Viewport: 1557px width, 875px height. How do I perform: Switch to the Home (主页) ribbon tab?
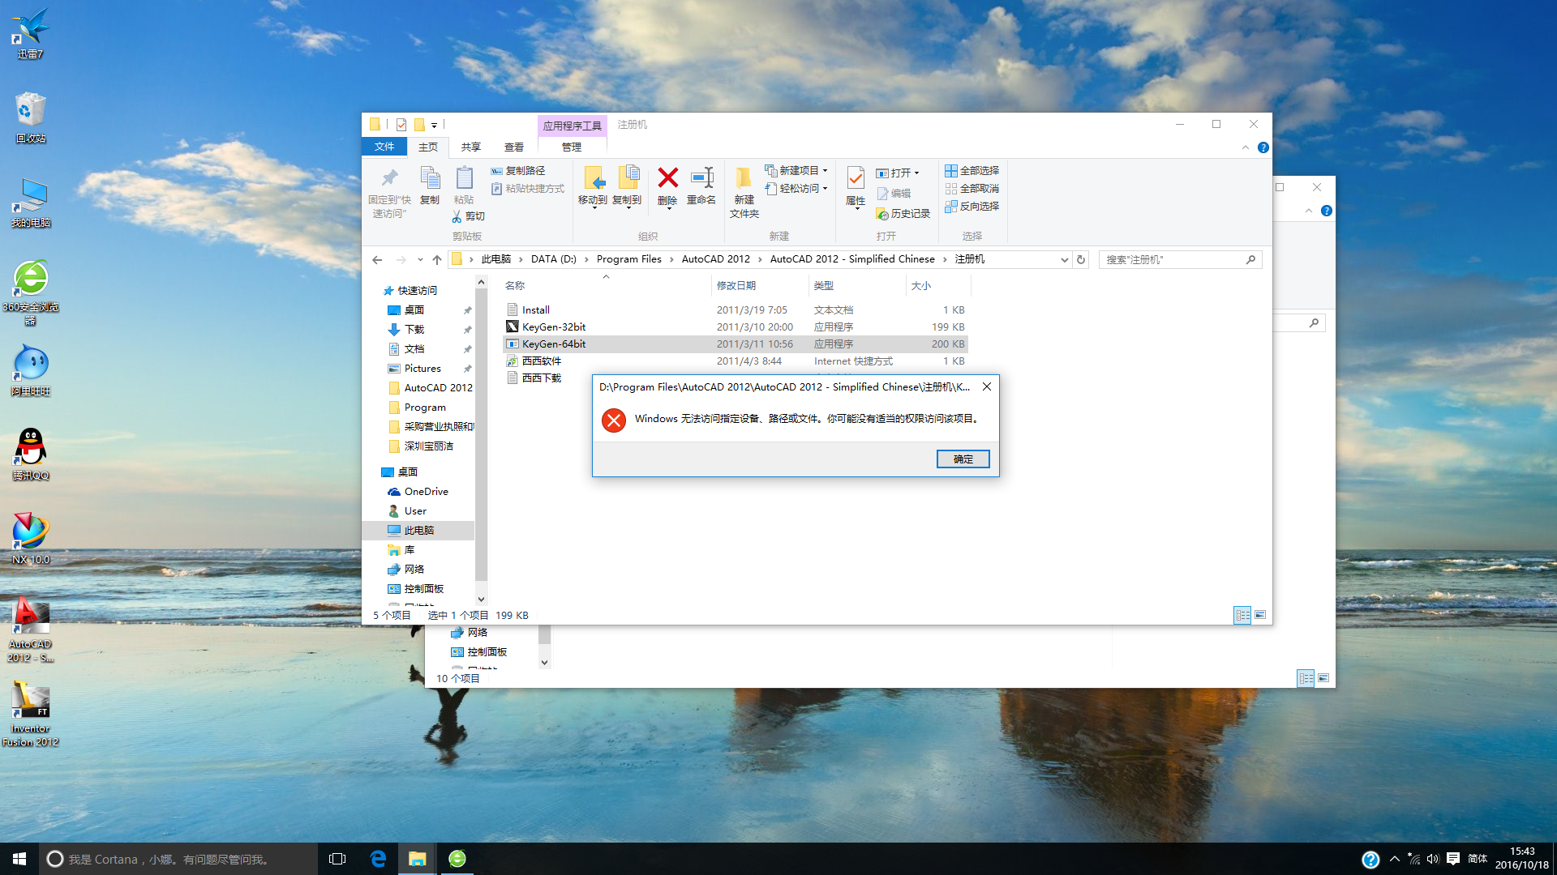[x=428, y=147]
